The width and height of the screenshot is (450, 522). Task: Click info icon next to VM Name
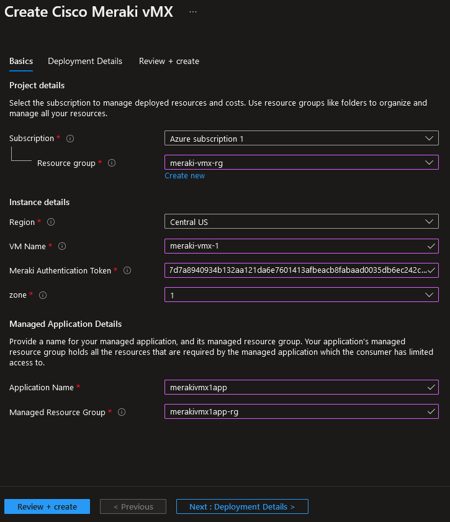[x=62, y=246]
